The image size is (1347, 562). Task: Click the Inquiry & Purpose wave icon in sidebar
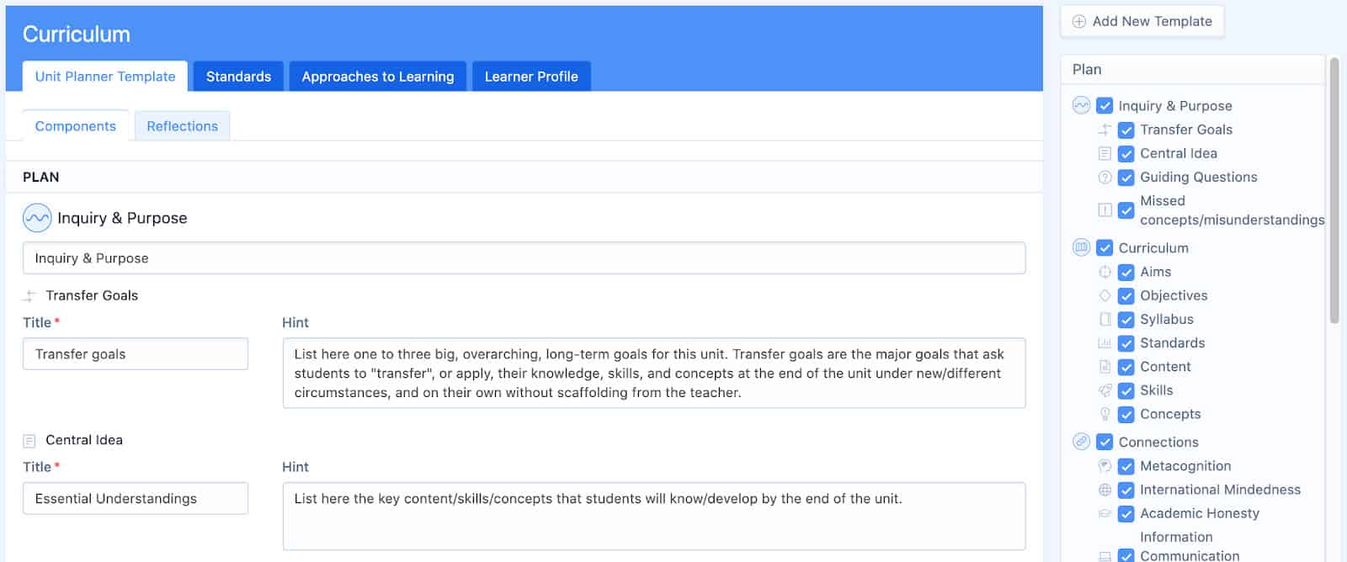(1081, 105)
